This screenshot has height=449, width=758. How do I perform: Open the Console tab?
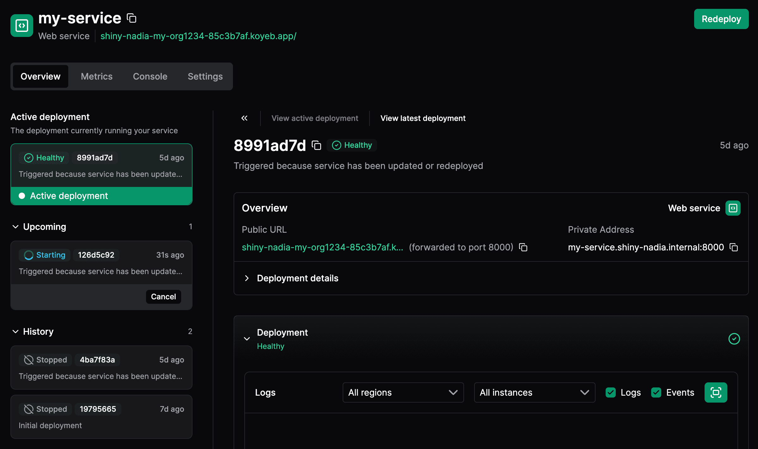150,76
